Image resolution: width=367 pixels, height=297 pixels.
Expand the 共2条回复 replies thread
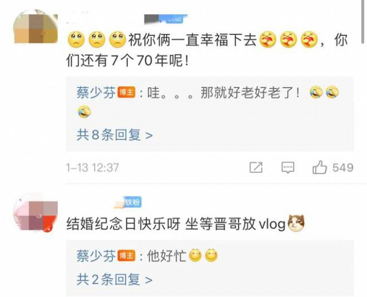click(115, 279)
